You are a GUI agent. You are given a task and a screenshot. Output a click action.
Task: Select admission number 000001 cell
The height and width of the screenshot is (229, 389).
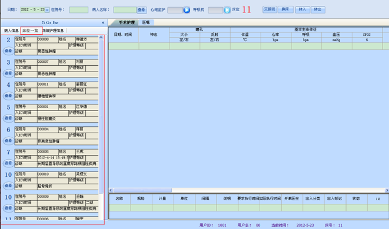(48, 107)
